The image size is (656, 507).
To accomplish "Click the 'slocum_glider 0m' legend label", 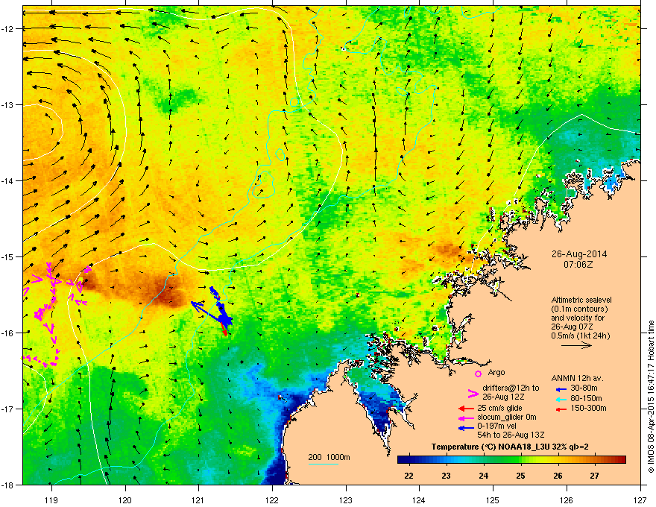I will point(507,418).
